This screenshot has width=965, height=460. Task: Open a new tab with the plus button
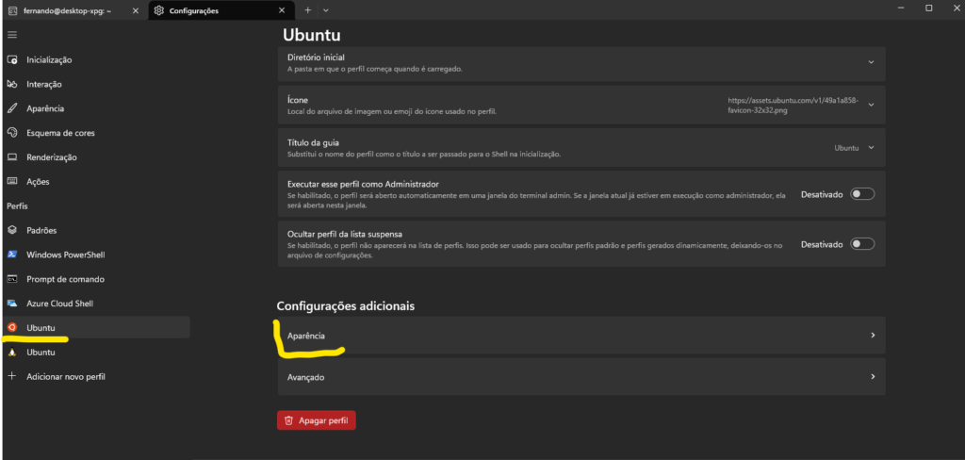[x=308, y=10]
